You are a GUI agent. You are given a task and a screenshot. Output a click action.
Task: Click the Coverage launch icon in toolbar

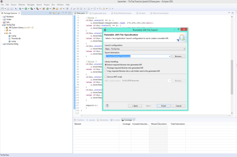point(31,8)
